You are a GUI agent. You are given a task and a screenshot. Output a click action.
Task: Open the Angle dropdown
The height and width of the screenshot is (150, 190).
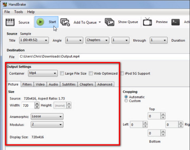pyautogui.click(x=74, y=40)
